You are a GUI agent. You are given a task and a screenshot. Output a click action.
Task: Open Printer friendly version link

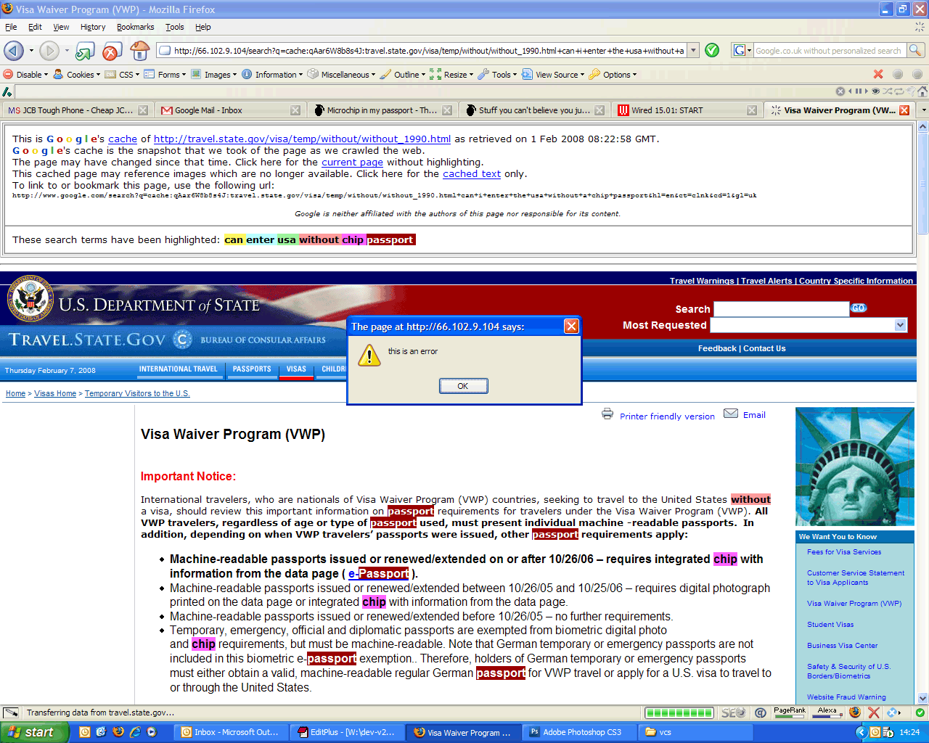tap(667, 416)
